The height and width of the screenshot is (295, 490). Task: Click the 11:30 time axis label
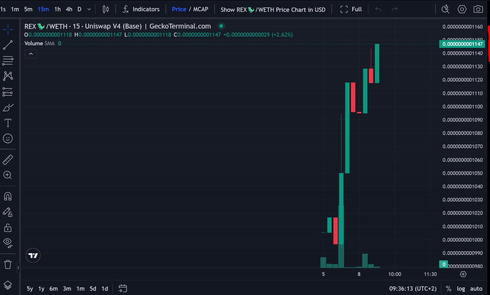tap(430, 274)
